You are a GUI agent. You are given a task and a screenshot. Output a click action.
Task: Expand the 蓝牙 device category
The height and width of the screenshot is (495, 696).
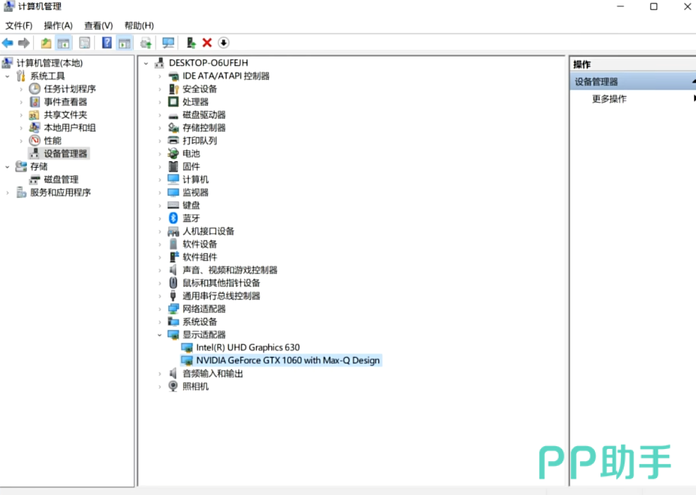point(160,219)
